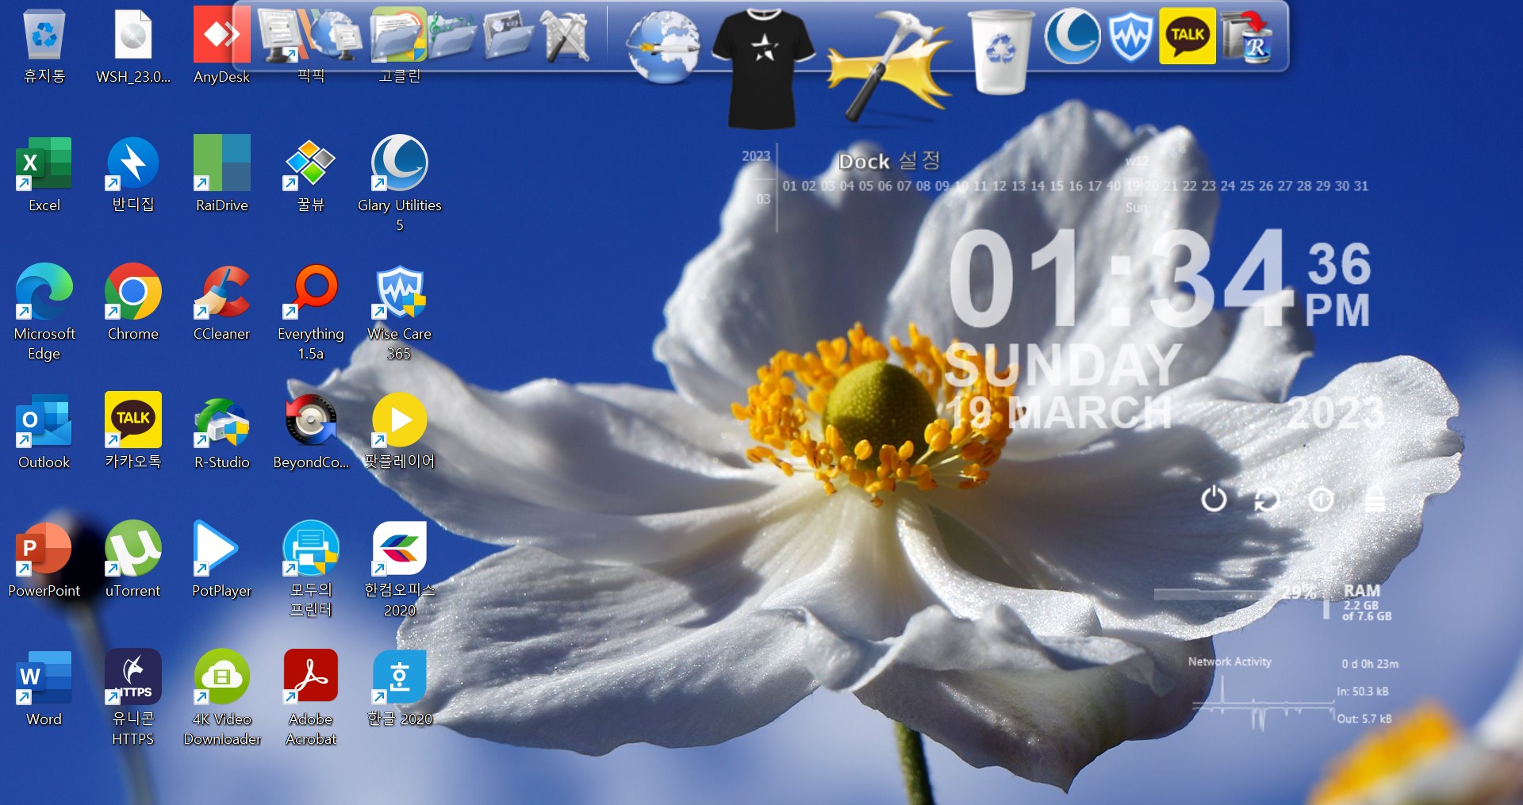Click the lock padlock widget icon
The image size is (1523, 805).
(x=1375, y=500)
